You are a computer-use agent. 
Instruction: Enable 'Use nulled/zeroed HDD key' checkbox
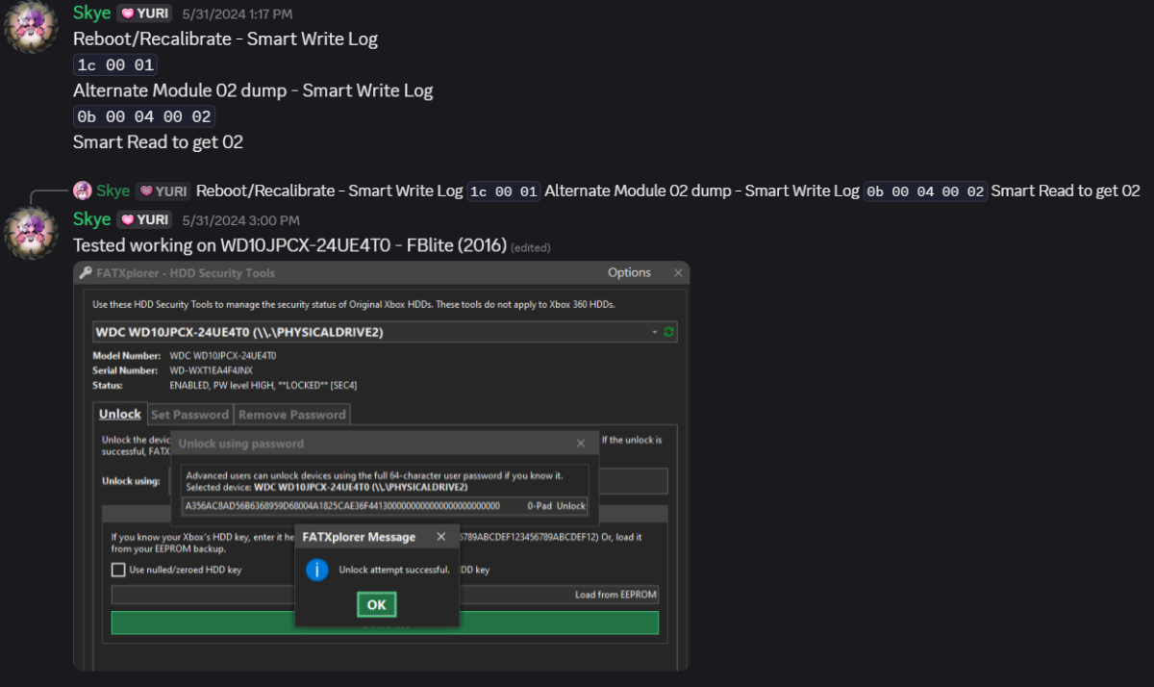118,570
